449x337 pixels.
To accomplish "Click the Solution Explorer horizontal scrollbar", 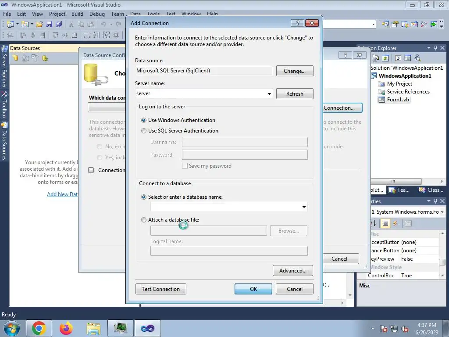I will coord(396,181).
